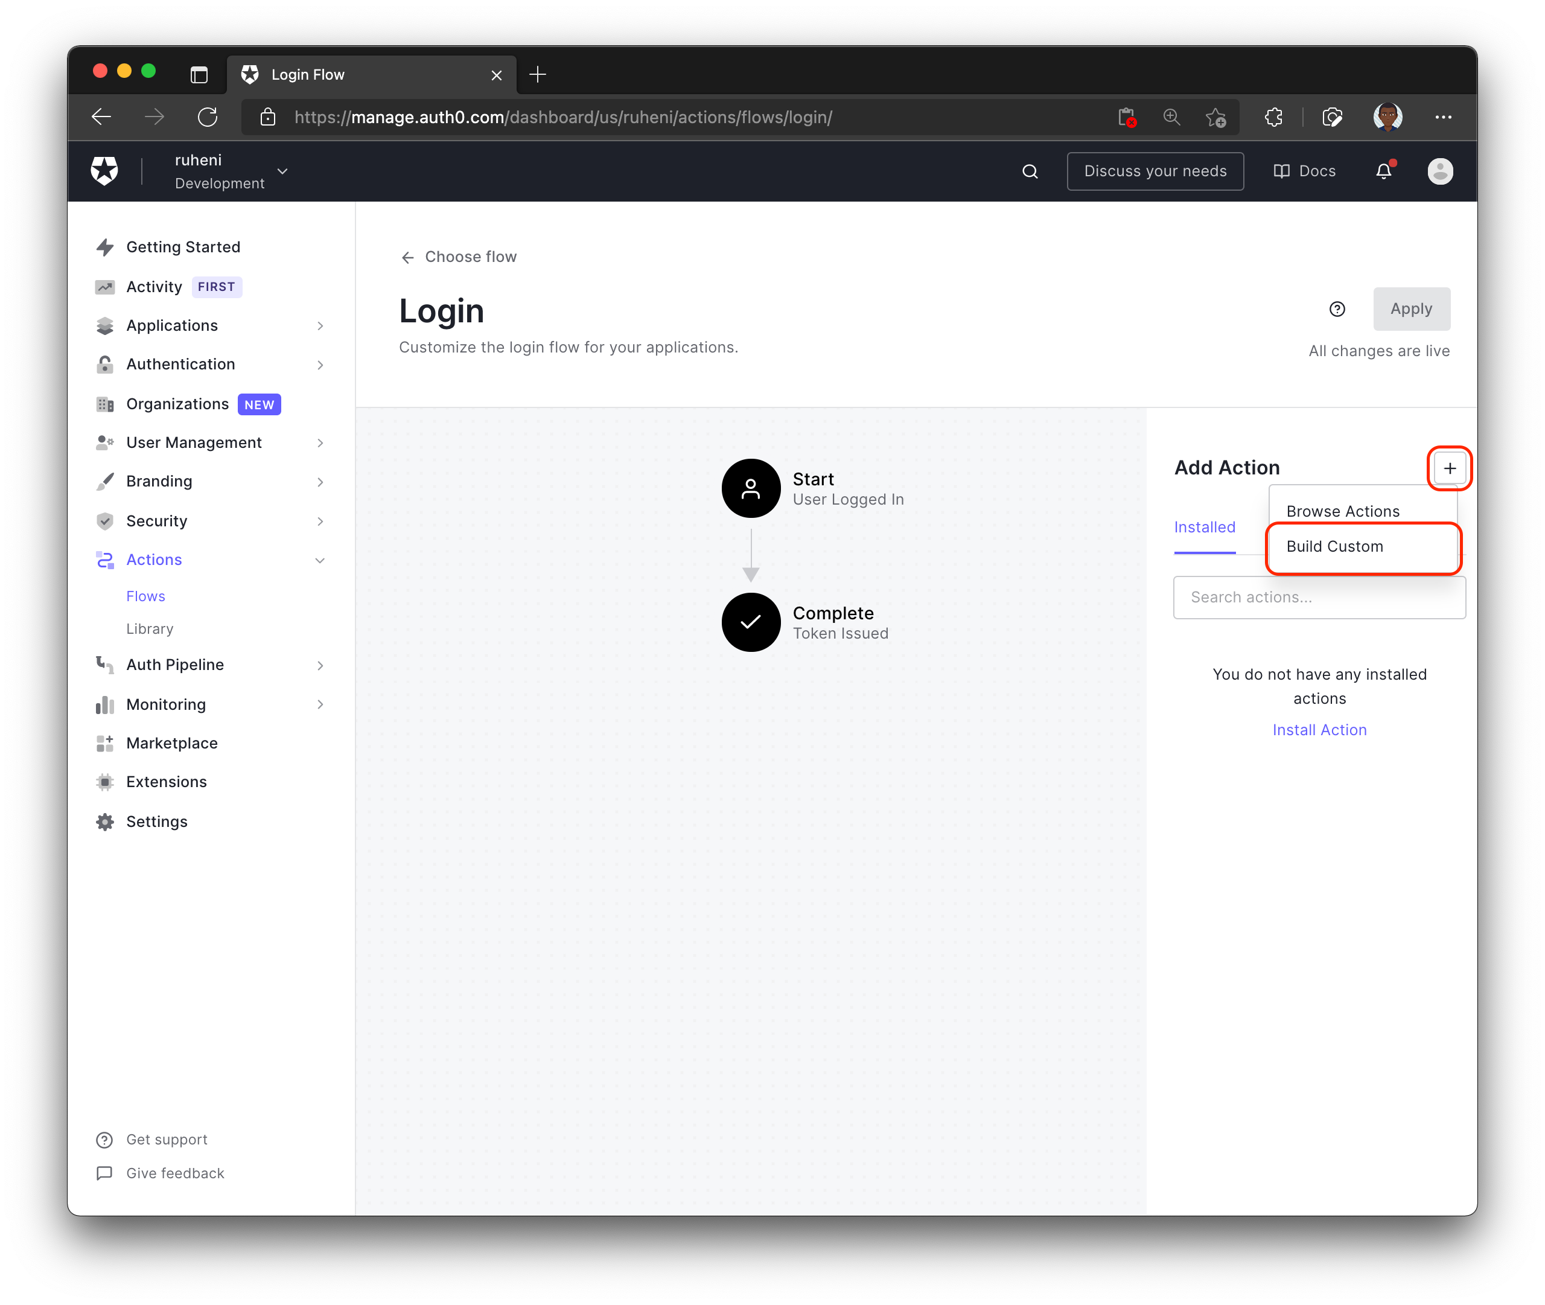Switch to the Installed tab

click(x=1205, y=527)
